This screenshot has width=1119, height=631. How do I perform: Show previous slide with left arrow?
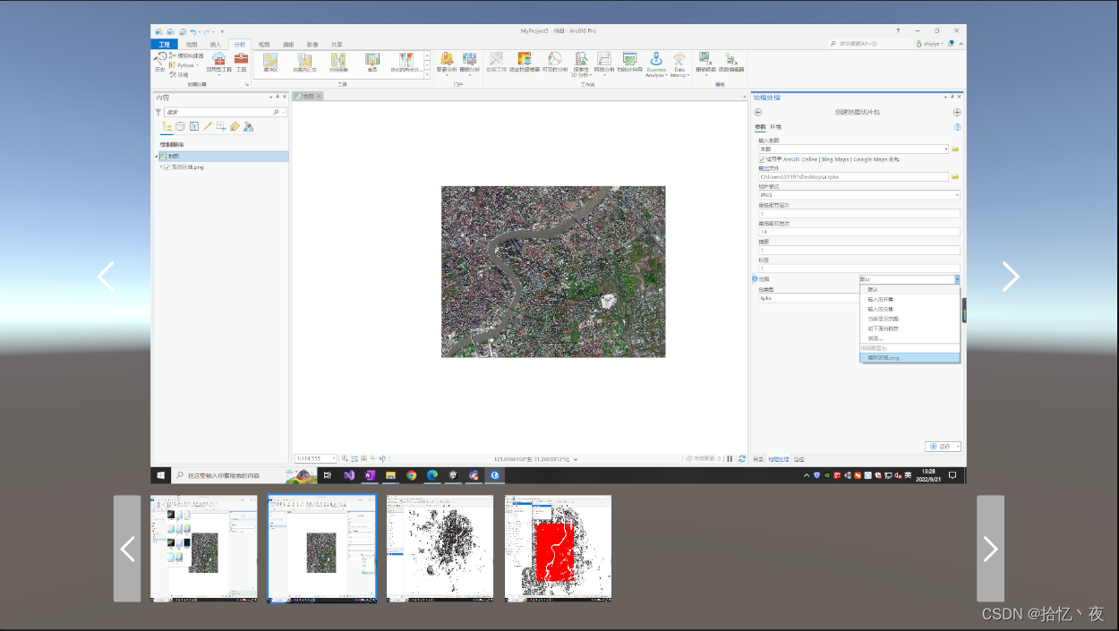[106, 276]
